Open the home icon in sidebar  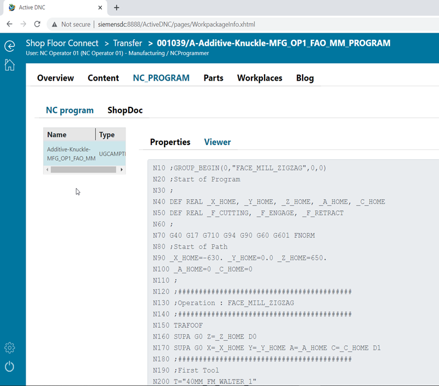pyautogui.click(x=9, y=65)
